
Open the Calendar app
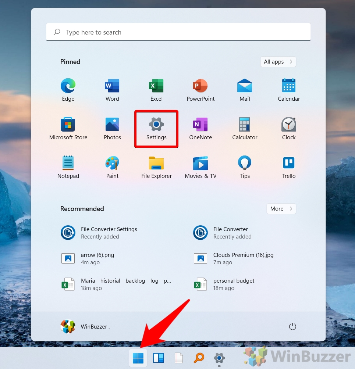pyautogui.click(x=289, y=90)
